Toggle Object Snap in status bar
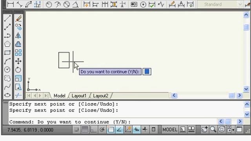The height and width of the screenshot is (141, 251). (x=111, y=130)
